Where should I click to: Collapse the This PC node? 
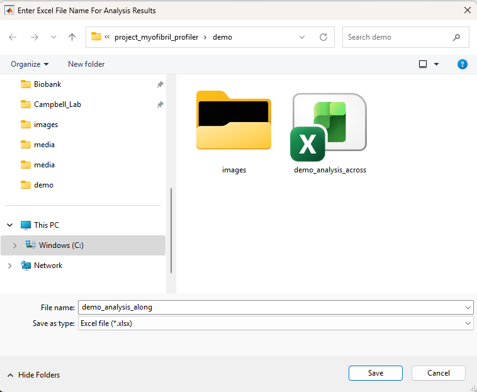[9, 225]
